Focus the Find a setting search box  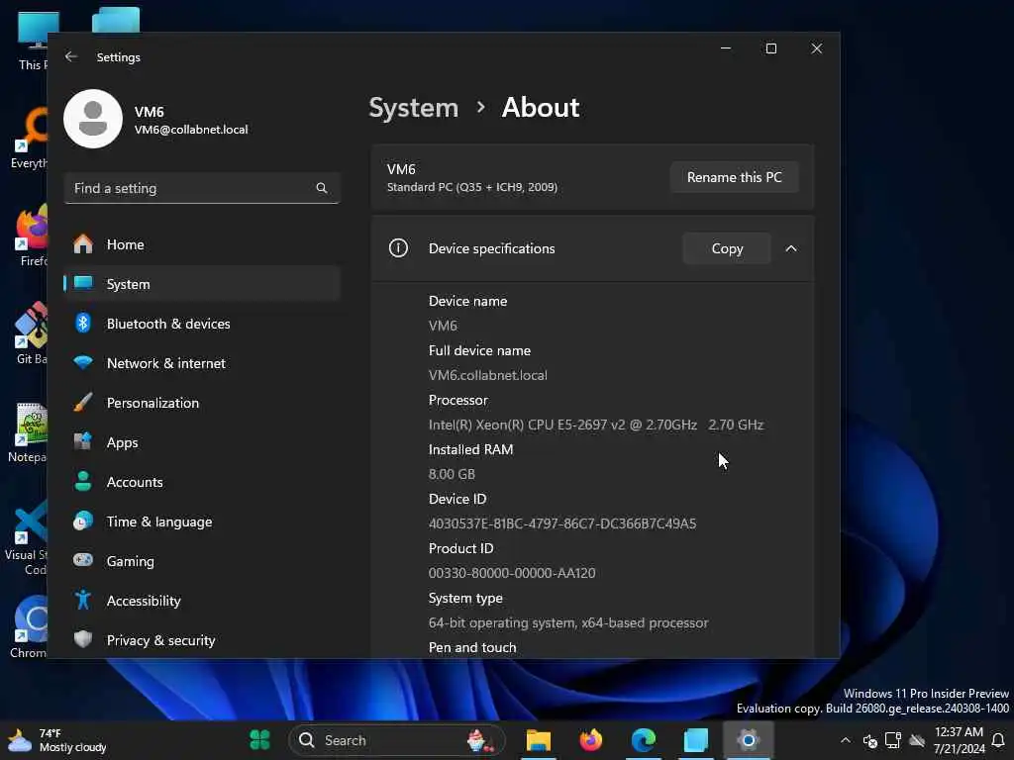click(202, 188)
